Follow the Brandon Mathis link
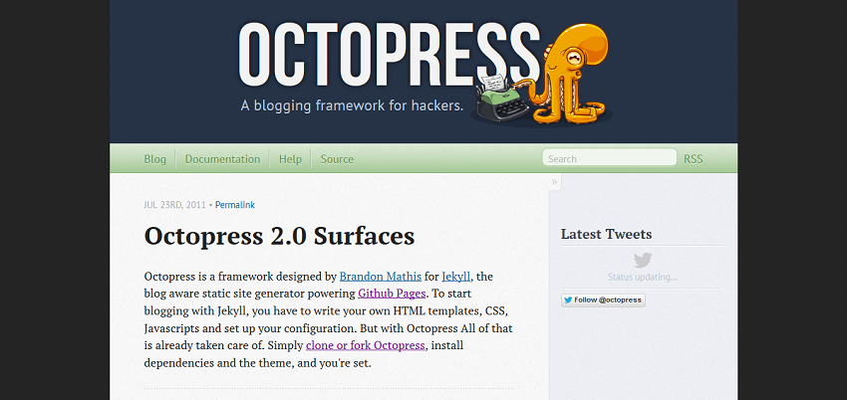Image resolution: width=847 pixels, height=400 pixels. click(x=381, y=277)
